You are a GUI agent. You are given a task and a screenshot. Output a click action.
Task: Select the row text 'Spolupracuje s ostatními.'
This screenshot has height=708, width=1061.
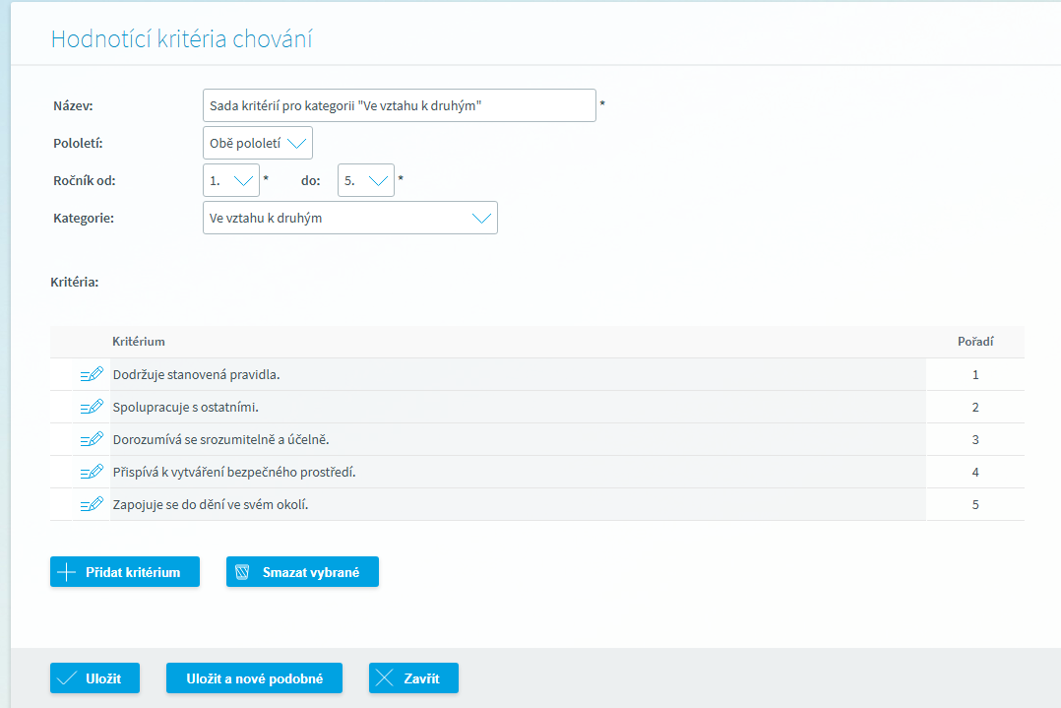click(x=186, y=407)
